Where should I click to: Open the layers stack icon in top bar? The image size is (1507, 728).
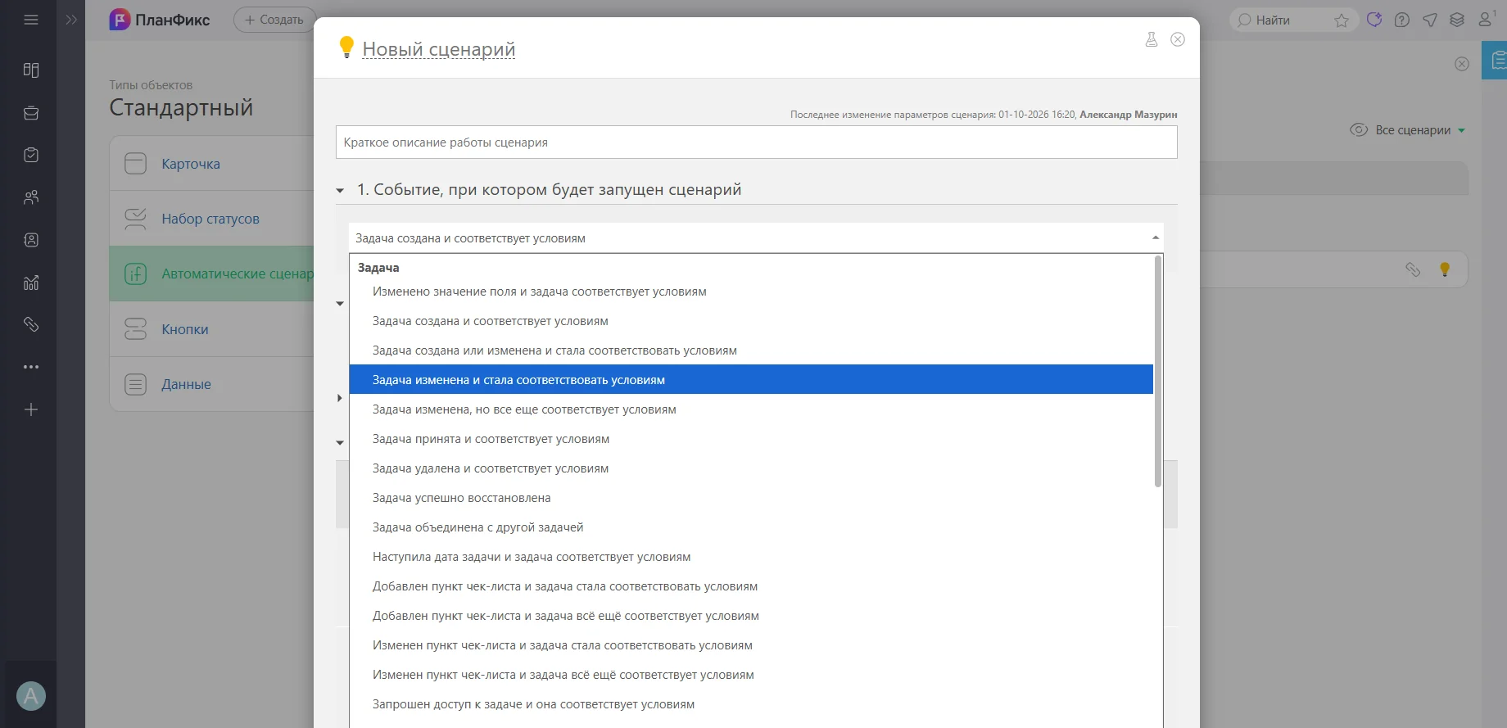[x=1457, y=20]
